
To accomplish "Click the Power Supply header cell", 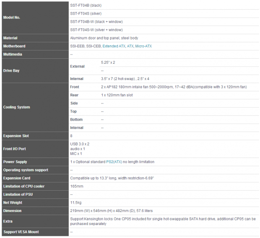I will 35,162.
